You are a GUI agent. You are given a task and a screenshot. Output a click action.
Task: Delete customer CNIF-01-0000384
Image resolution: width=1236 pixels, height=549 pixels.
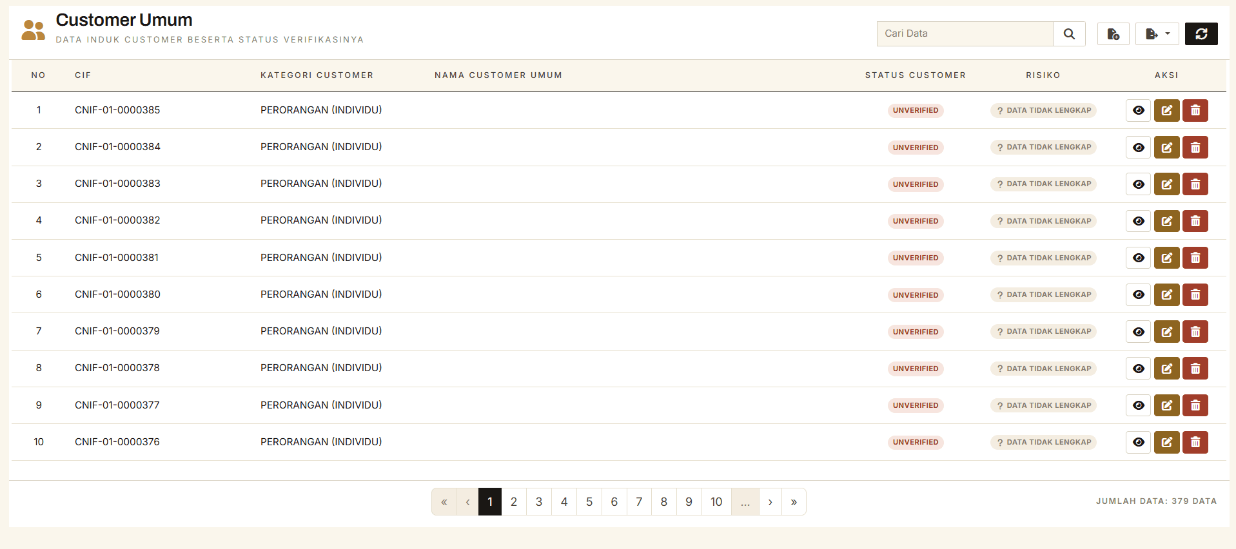(x=1195, y=147)
